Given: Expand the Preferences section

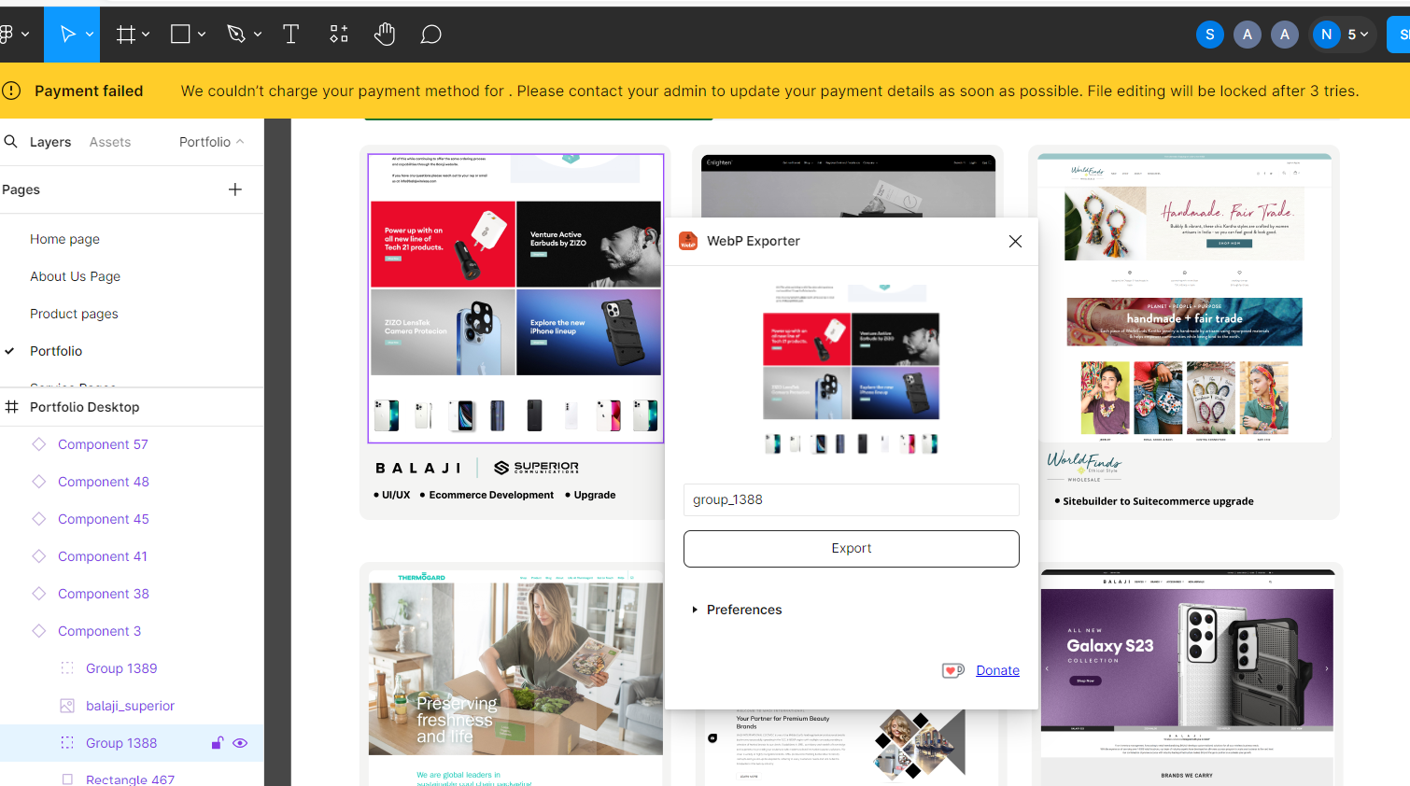Looking at the screenshot, I should 695,610.
